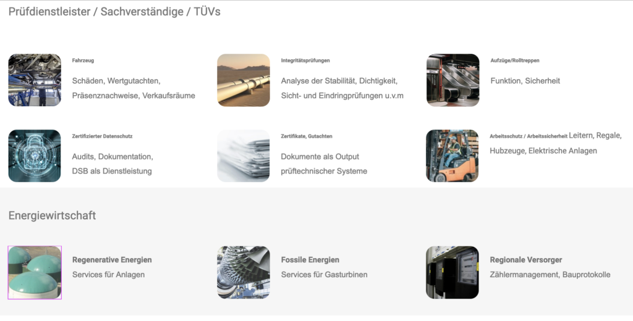Click the stacked papers Zertifikate image
633x321 pixels.
[x=244, y=156]
